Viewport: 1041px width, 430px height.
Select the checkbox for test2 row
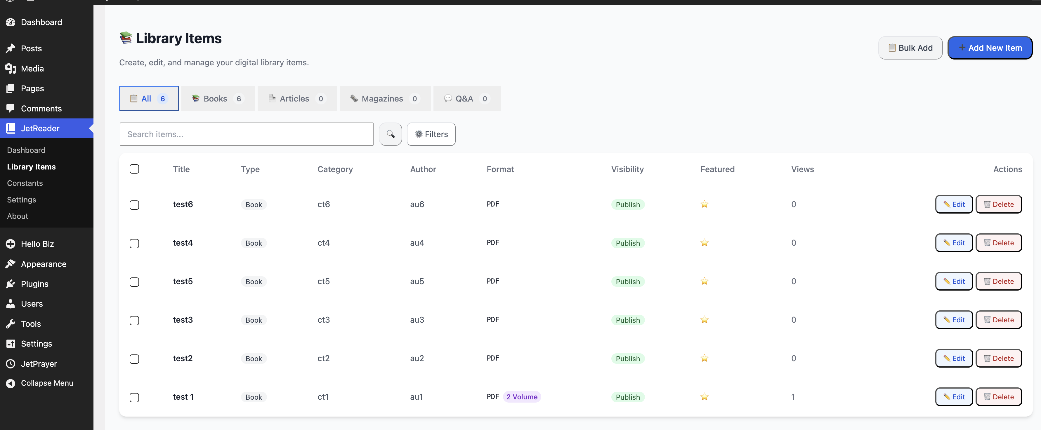click(x=135, y=359)
